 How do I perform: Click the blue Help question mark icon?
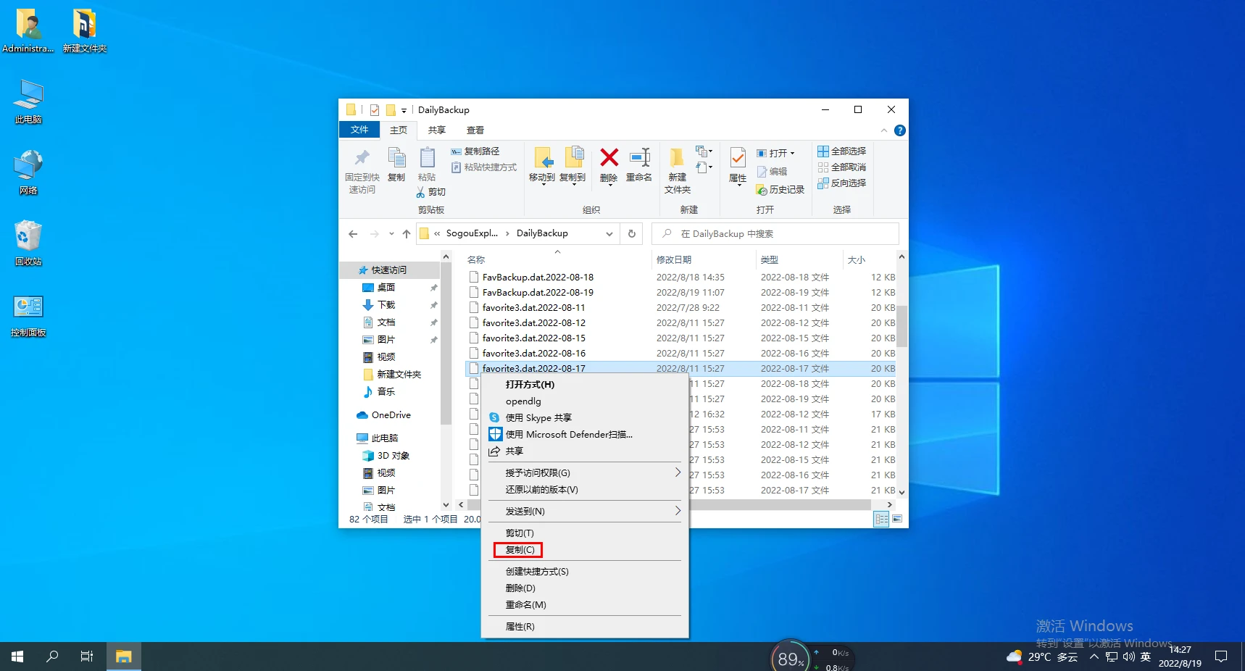click(x=899, y=130)
